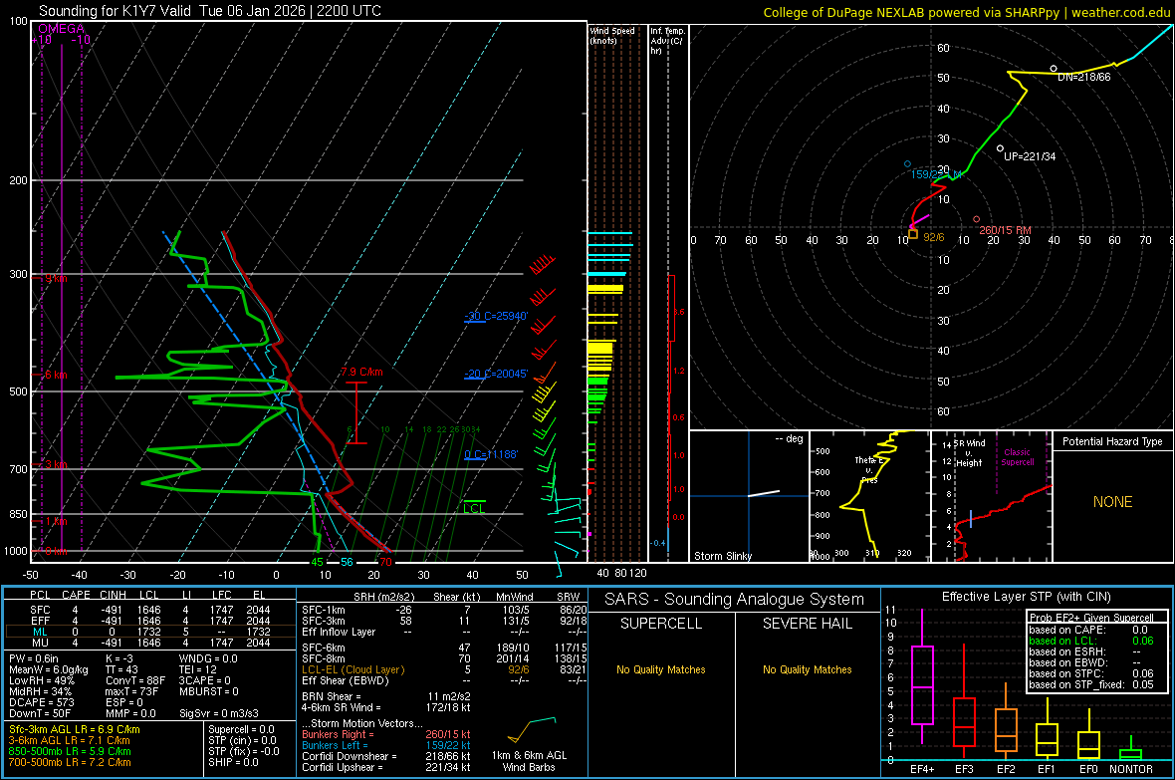Click the Corfidi Upshear = 221/34 kt line
This screenshot has height=780, width=1175.
[x=386, y=767]
